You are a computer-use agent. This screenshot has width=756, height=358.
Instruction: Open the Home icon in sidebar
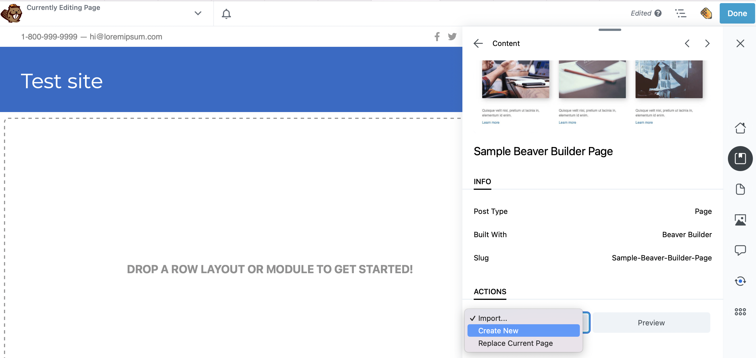pyautogui.click(x=740, y=128)
